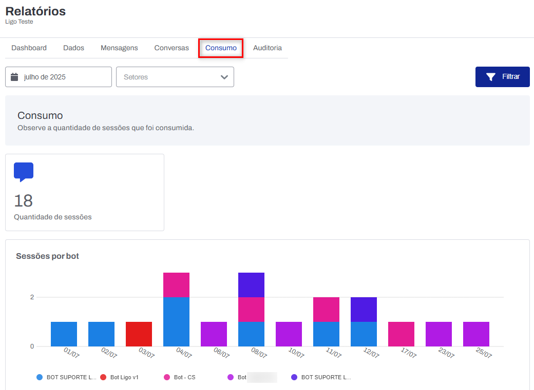Select the Conversas tab

171,48
